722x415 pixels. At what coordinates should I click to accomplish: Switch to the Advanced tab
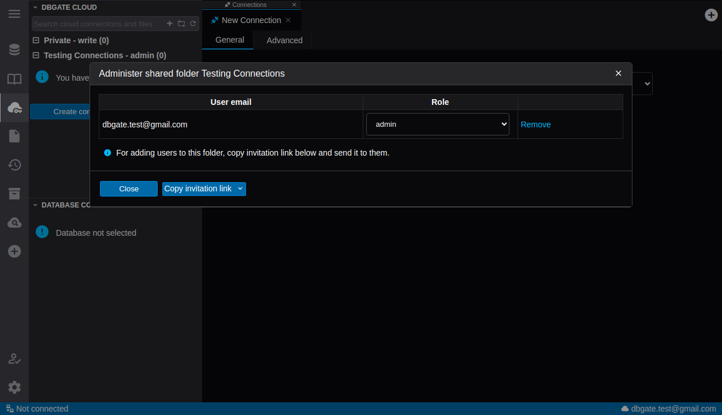[x=284, y=40]
